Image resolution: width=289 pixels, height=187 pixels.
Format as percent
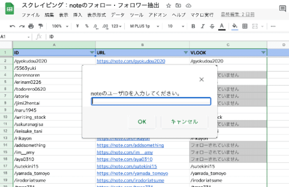pos(87,26)
